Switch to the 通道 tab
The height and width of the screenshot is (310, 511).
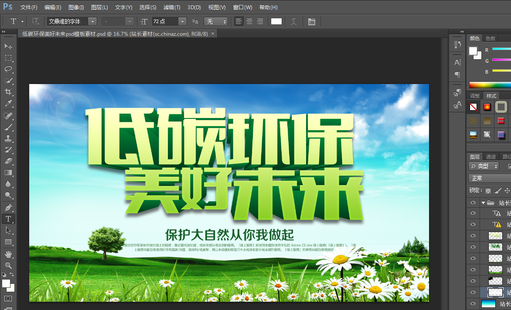491,157
